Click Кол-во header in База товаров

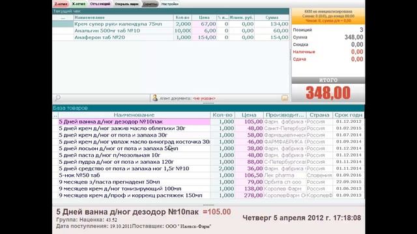pyautogui.click(x=223, y=115)
